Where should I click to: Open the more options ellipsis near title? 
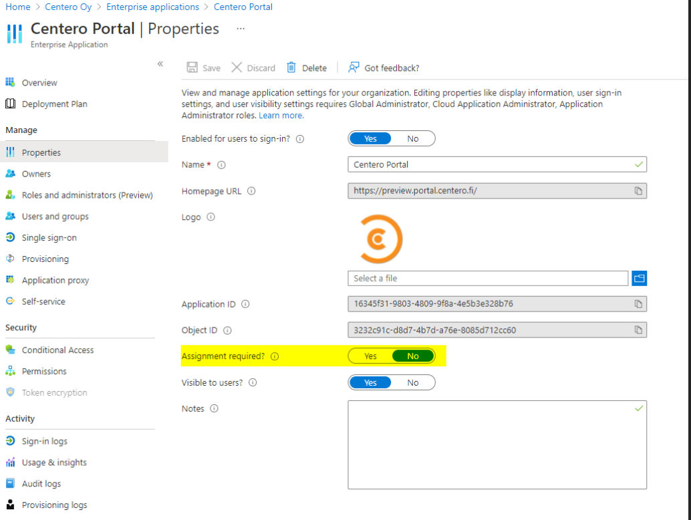coord(241,29)
